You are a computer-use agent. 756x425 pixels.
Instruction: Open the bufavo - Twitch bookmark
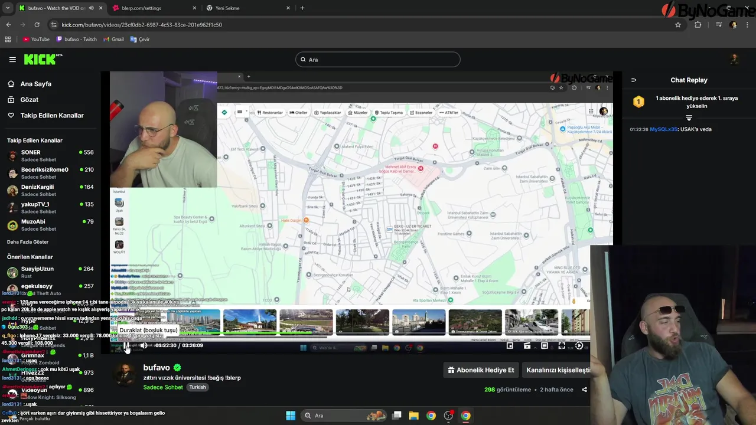pyautogui.click(x=76, y=40)
